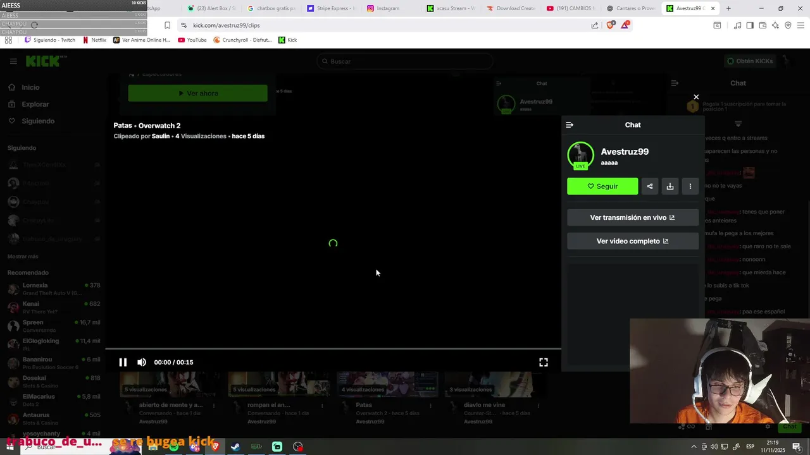Viewport: 810px width, 455px height.
Task: Toggle the browser sidebar panel icon
Action: (x=750, y=25)
